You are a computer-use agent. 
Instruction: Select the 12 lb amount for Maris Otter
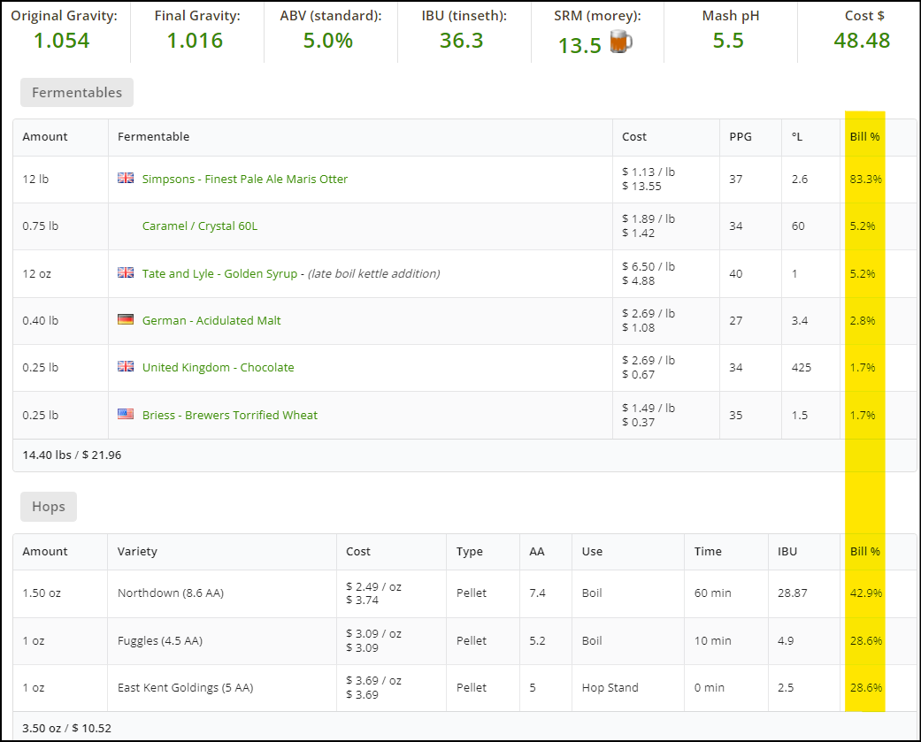(x=35, y=179)
